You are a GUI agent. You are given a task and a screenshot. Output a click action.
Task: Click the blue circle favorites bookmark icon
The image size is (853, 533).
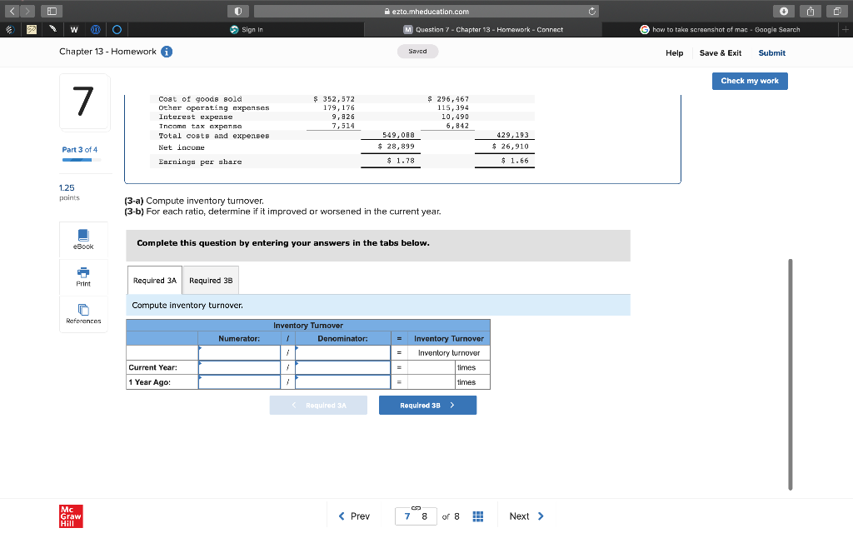click(x=117, y=29)
